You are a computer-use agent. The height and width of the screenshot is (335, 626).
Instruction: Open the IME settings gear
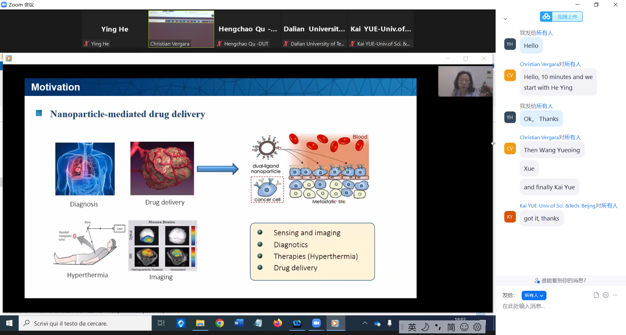[477, 327]
